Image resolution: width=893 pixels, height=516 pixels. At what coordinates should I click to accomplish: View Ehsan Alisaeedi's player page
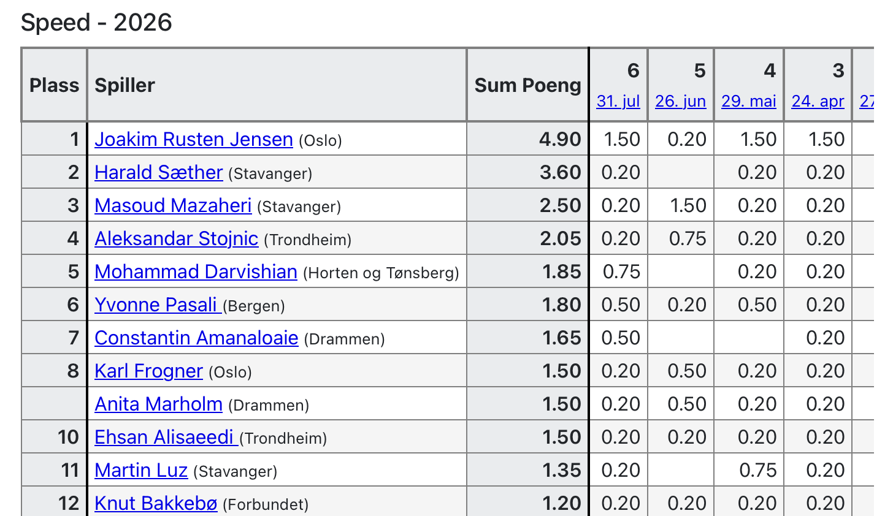[x=167, y=438]
